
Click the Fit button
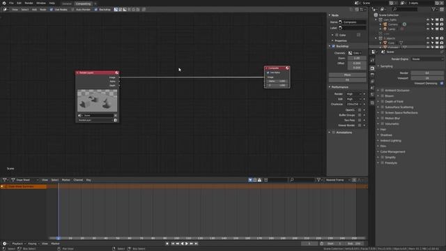pyautogui.click(x=347, y=80)
